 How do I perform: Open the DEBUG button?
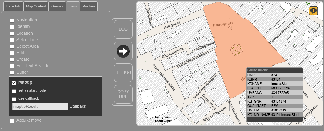pyautogui.click(x=124, y=72)
